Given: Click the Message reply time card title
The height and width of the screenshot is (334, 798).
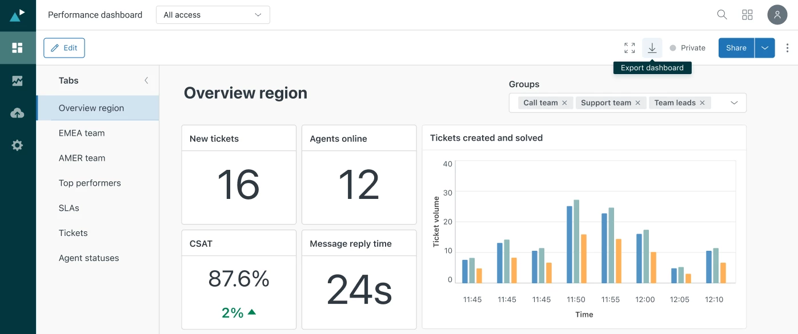Looking at the screenshot, I should pyautogui.click(x=351, y=243).
